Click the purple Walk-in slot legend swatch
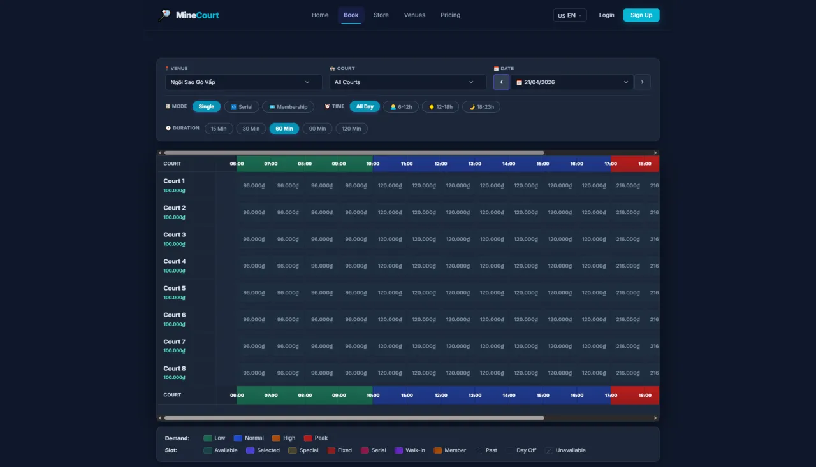The height and width of the screenshot is (467, 816). 399,450
